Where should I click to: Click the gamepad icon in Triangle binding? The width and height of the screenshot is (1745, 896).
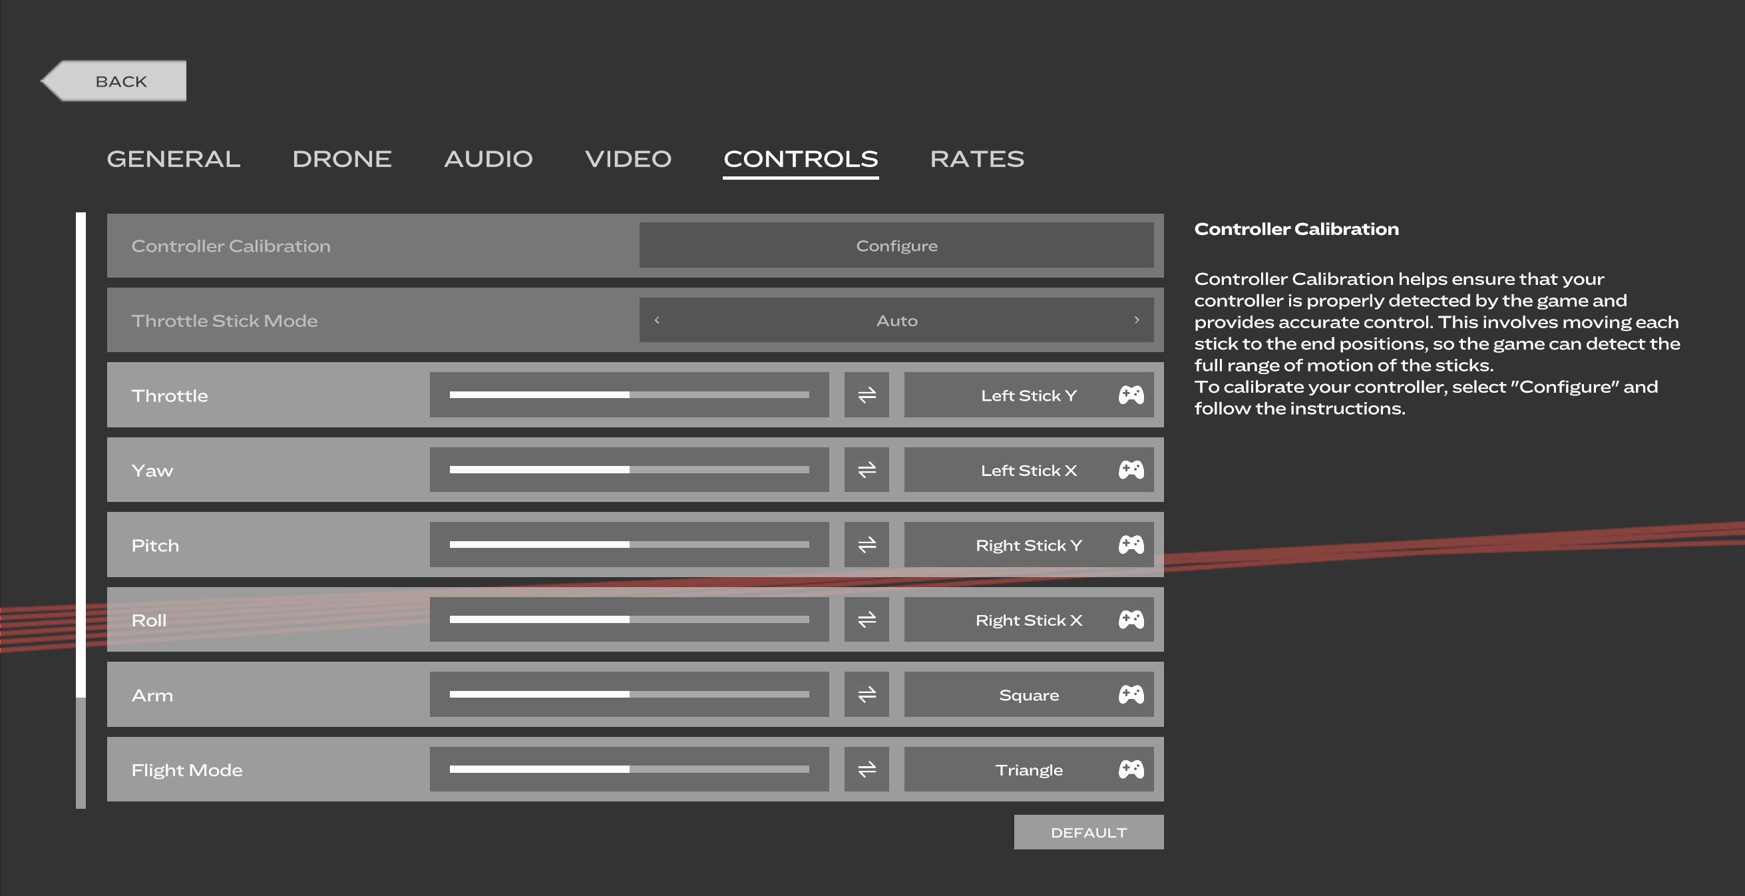[1131, 770]
